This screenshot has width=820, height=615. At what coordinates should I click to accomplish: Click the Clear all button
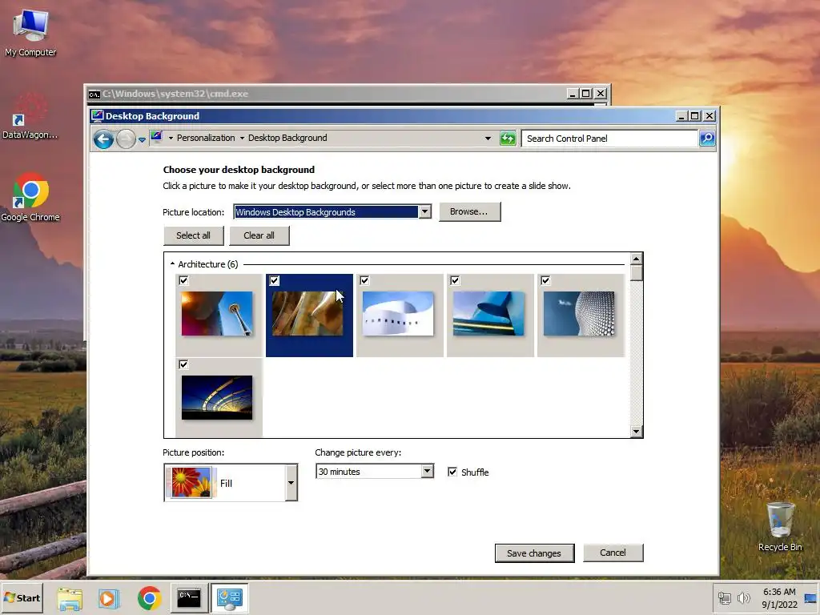(x=259, y=235)
